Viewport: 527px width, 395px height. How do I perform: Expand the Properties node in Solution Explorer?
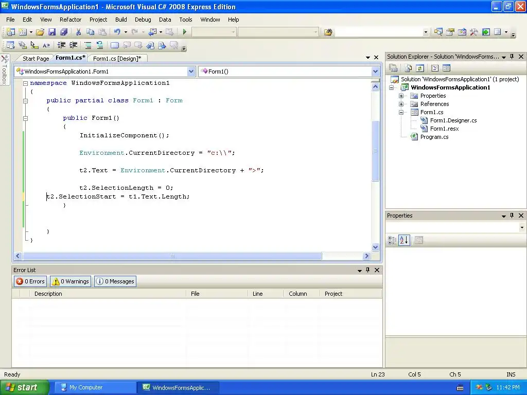(401, 96)
